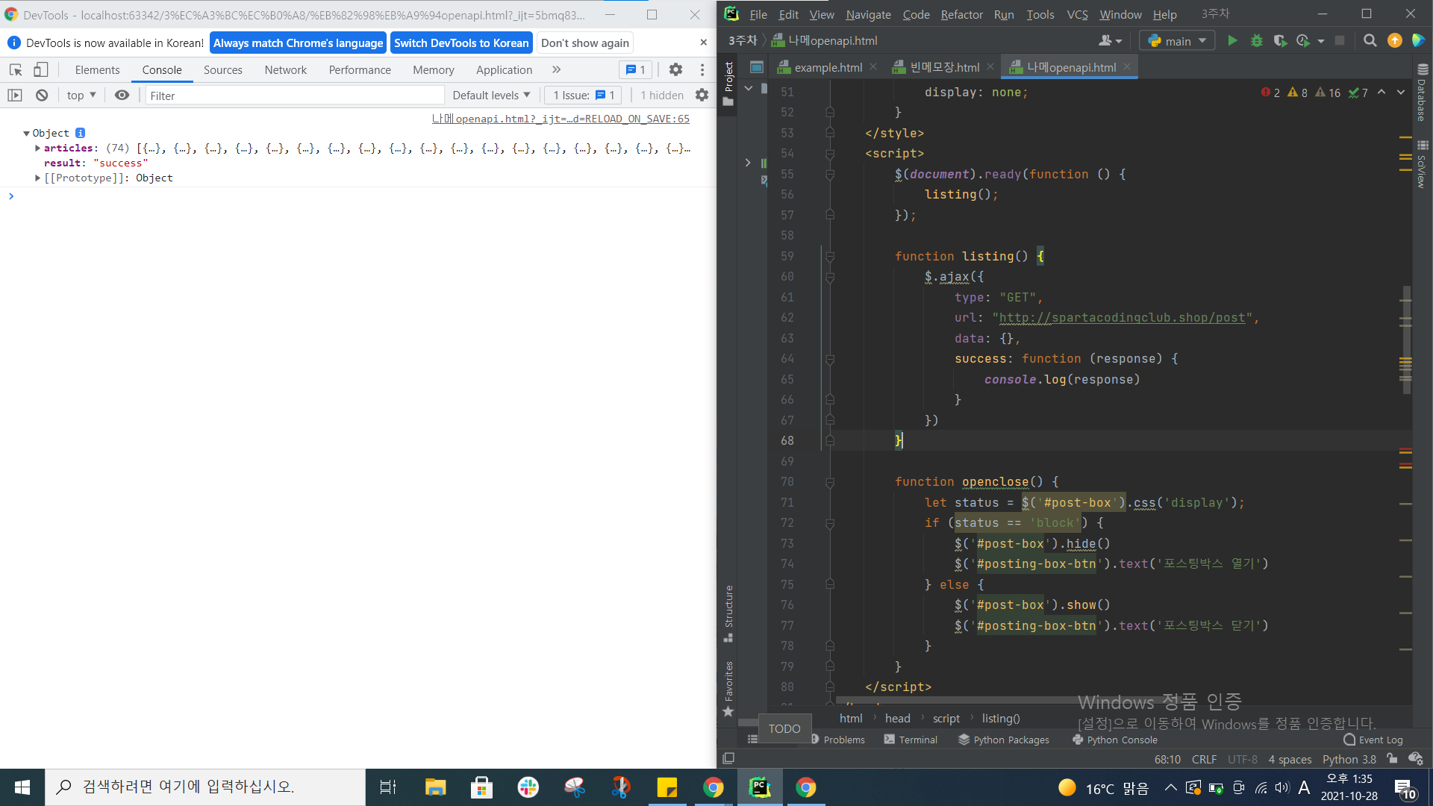
Task: Open the Default levels dropdown
Action: pyautogui.click(x=491, y=95)
